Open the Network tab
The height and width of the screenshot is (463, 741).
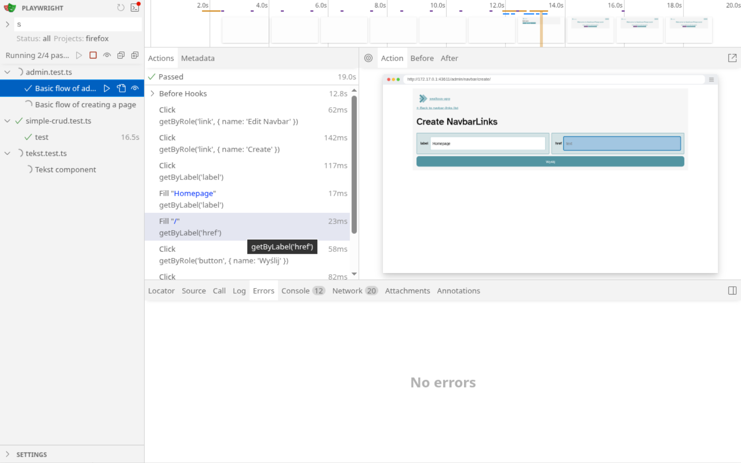point(355,290)
